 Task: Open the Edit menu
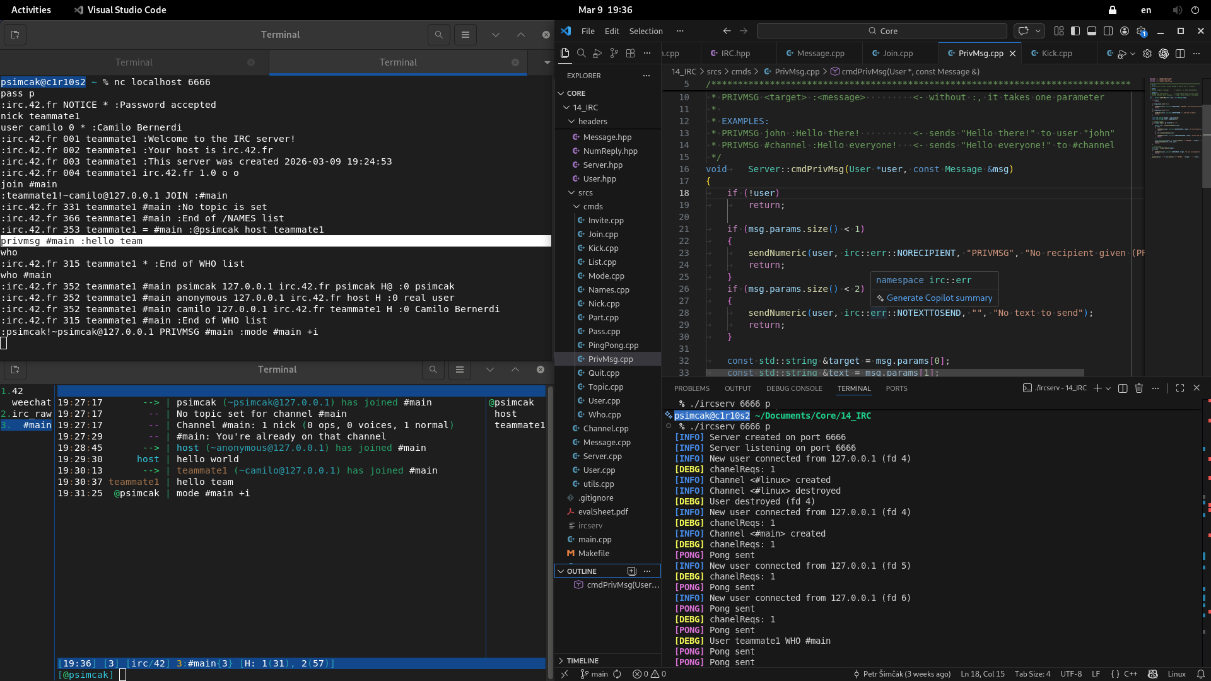pyautogui.click(x=612, y=31)
